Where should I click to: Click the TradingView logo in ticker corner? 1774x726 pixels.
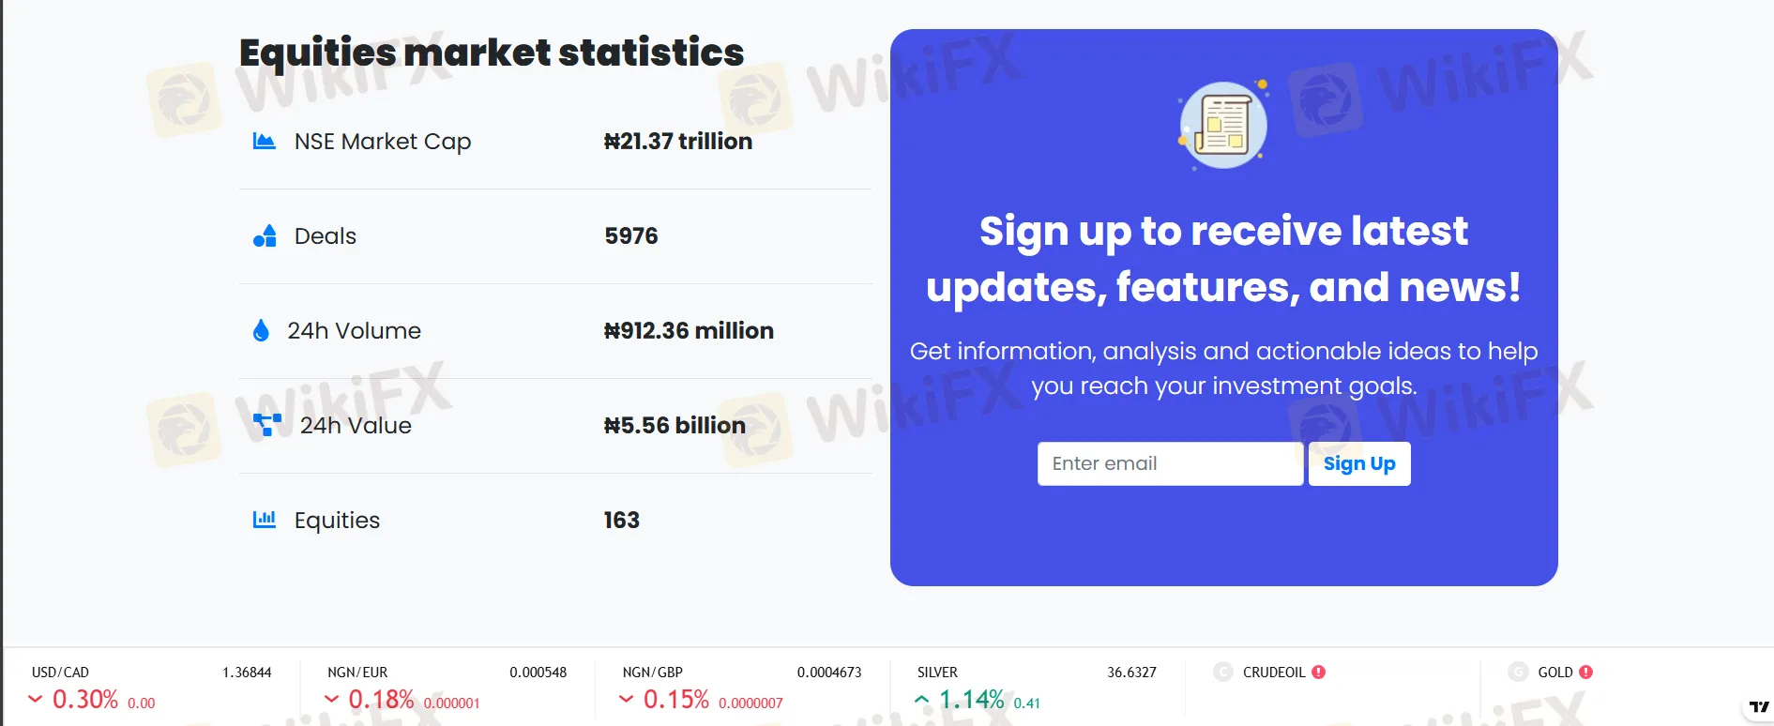(1759, 706)
